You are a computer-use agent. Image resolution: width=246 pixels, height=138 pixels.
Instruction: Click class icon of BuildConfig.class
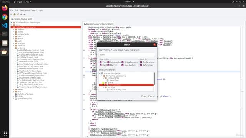16,94
